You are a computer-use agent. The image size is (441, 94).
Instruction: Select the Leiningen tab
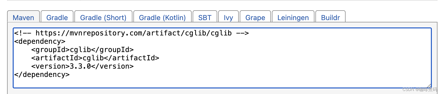[293, 17]
